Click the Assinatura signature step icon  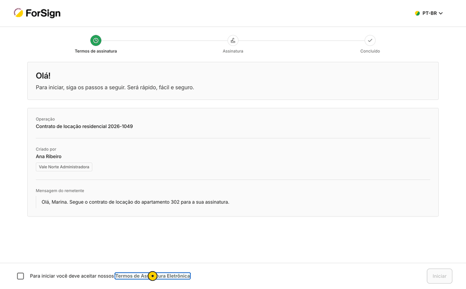[x=233, y=40]
